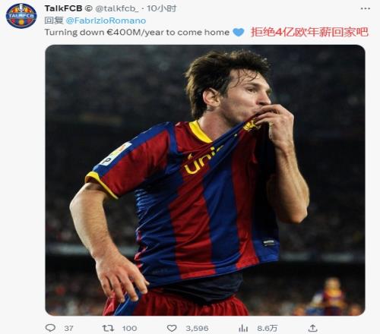380x334 pixels.
Task: Click the blue heart emoji in tweet
Action: 239,33
